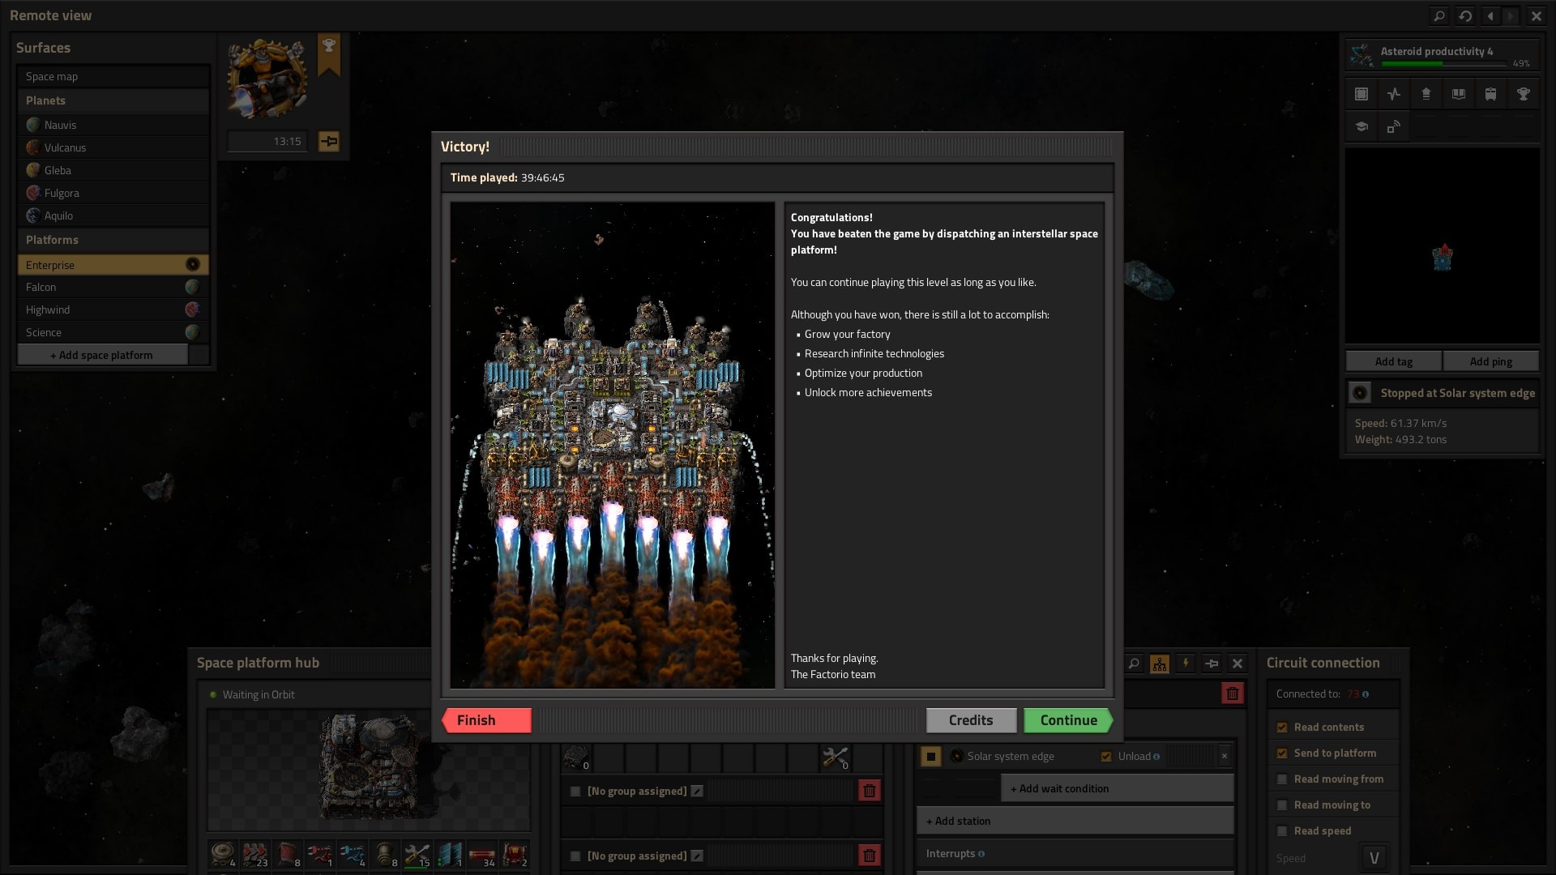Open the logistic networks upload-arrow icon
This screenshot has height=875, width=1556.
click(x=1426, y=94)
